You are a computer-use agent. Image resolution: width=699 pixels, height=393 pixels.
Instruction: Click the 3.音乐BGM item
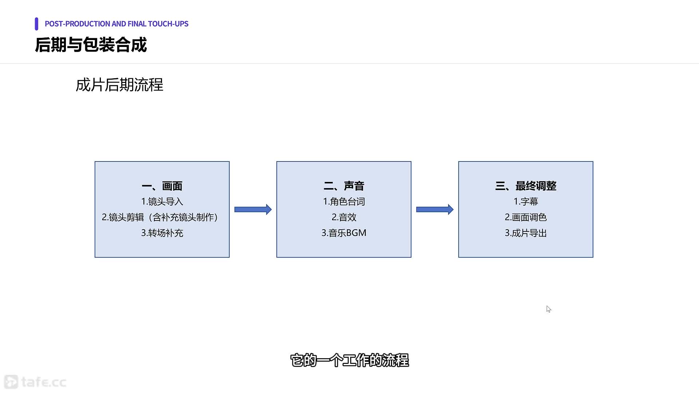[x=344, y=233]
